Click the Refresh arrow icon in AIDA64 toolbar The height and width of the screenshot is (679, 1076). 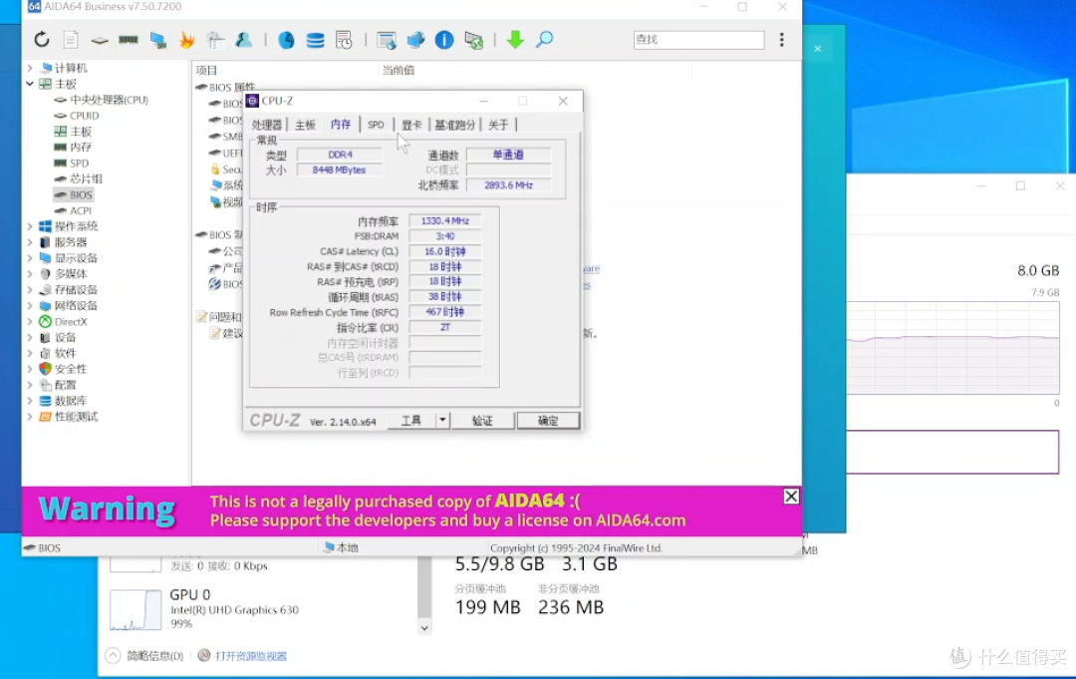point(42,40)
